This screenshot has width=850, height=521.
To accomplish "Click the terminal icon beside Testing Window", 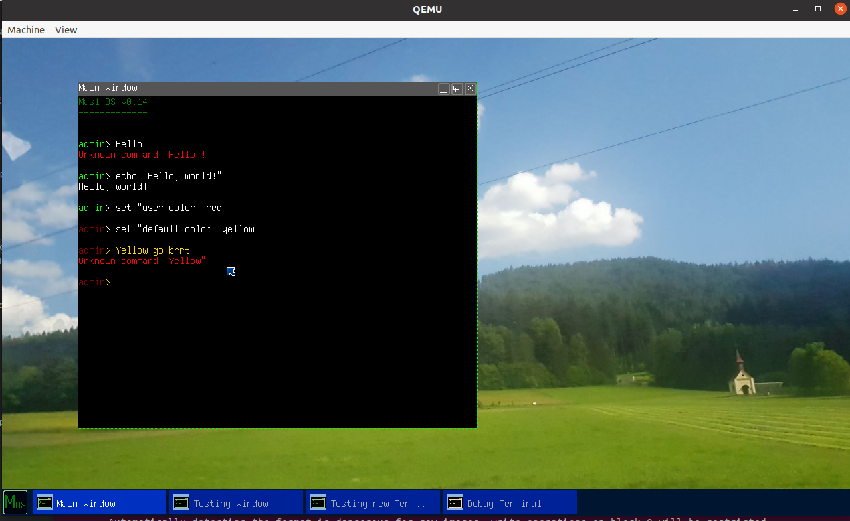I will click(181, 502).
